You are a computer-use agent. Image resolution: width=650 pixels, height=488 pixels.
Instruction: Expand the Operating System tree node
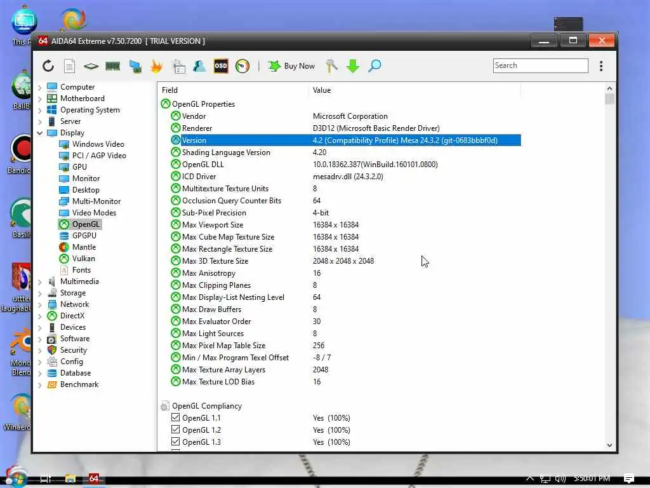pyautogui.click(x=40, y=110)
